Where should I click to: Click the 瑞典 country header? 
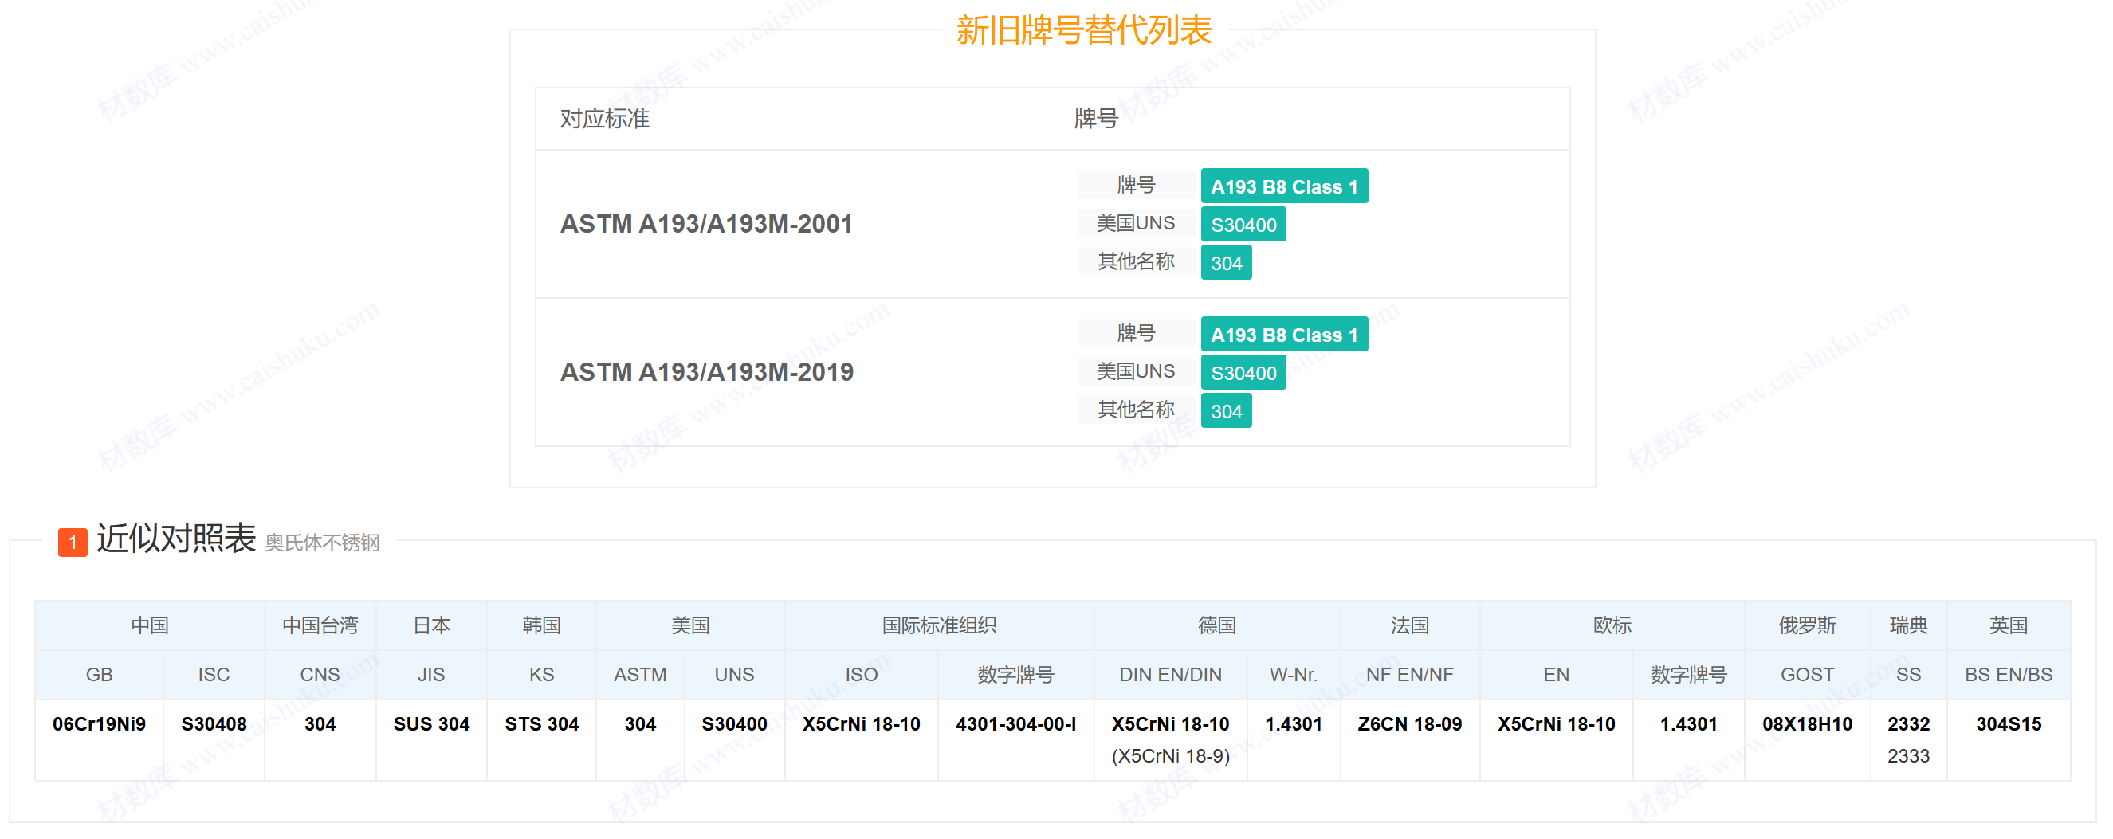pyautogui.click(x=1908, y=625)
